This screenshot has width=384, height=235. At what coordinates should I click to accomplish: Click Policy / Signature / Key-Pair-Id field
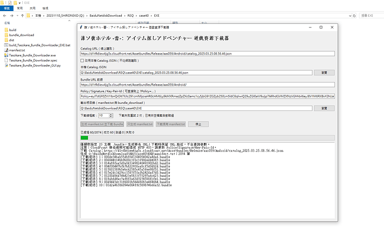click(208, 96)
